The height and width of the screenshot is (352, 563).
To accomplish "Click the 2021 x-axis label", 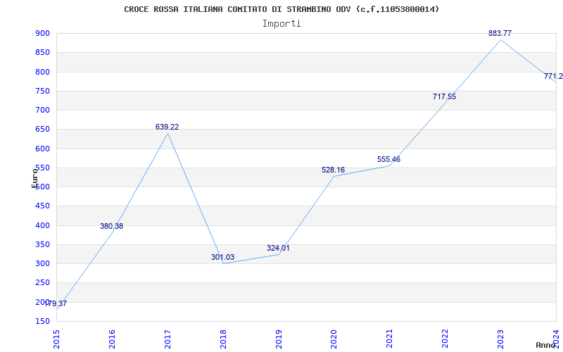I will point(390,339).
